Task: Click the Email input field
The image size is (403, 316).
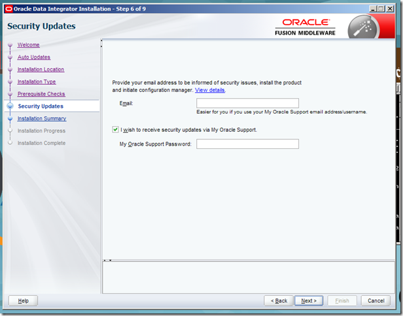Action: click(247, 103)
